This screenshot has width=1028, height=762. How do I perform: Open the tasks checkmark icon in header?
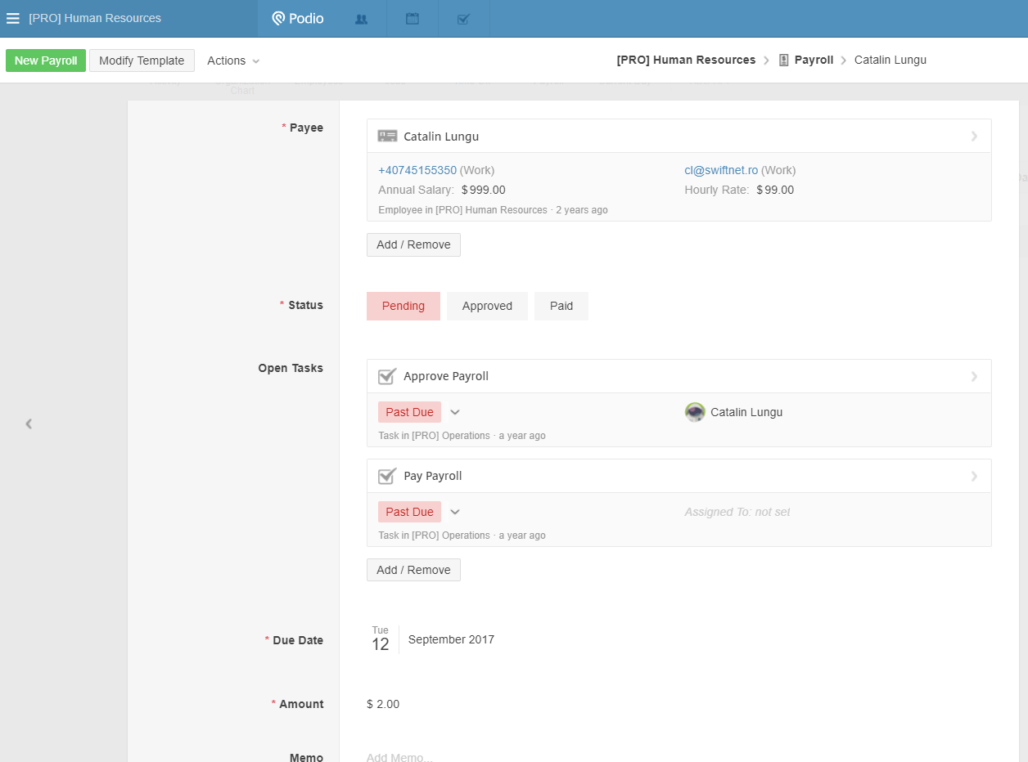point(463,19)
